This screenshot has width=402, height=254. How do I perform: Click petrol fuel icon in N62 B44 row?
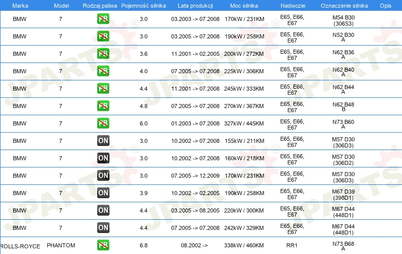(x=103, y=88)
